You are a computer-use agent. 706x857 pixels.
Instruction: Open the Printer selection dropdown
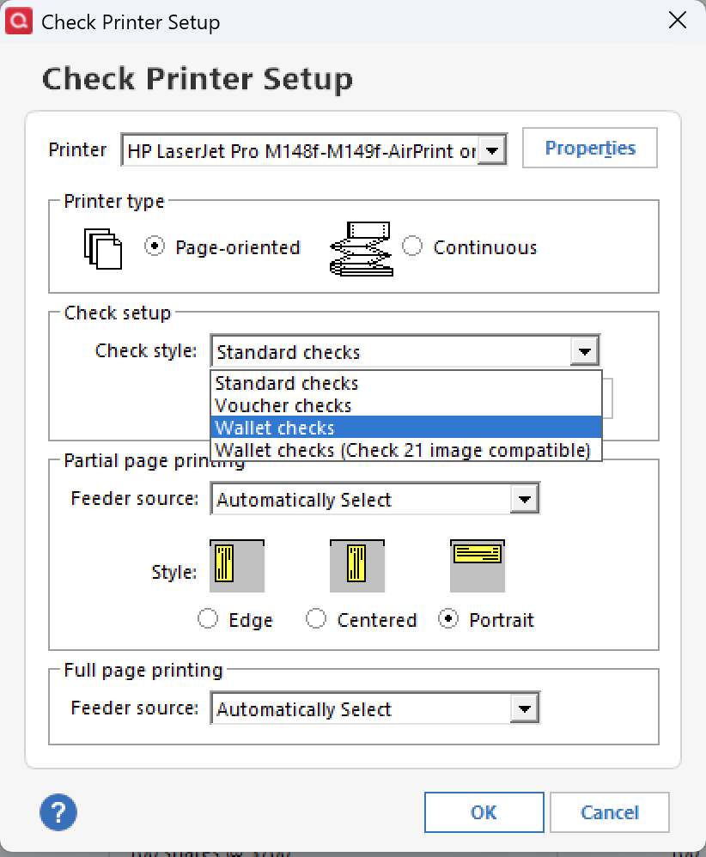(492, 150)
